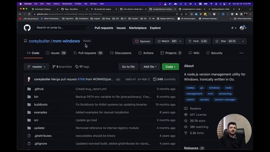Click the windows topic tag
Screen dimensions: 270x152
214,88
